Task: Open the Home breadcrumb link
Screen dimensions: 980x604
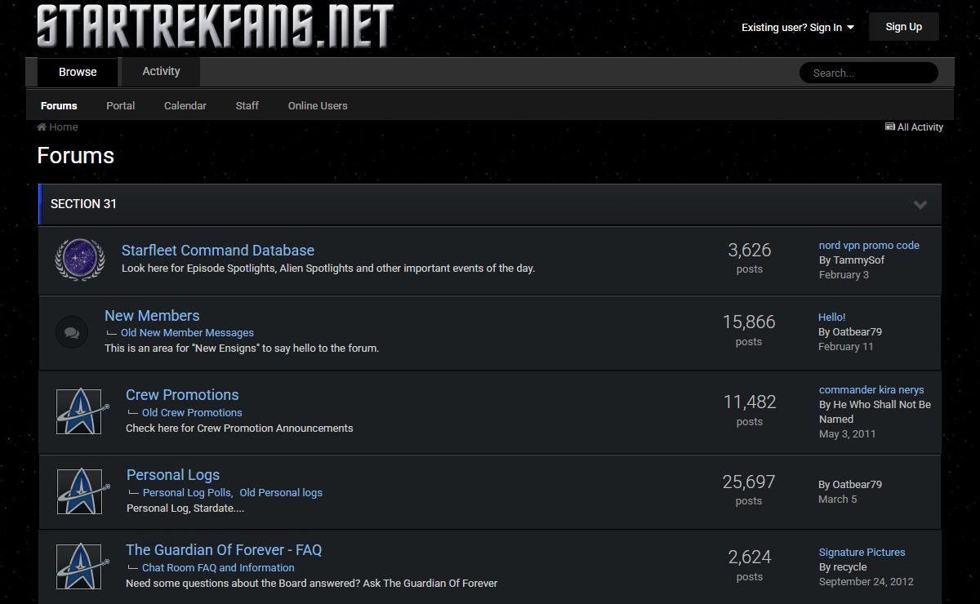Action: coord(64,127)
